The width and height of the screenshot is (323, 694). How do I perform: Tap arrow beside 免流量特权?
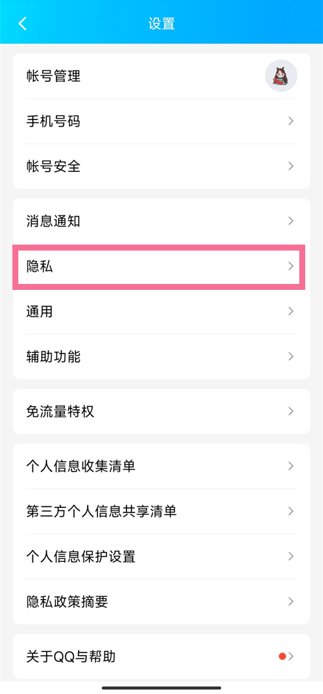coord(291,412)
